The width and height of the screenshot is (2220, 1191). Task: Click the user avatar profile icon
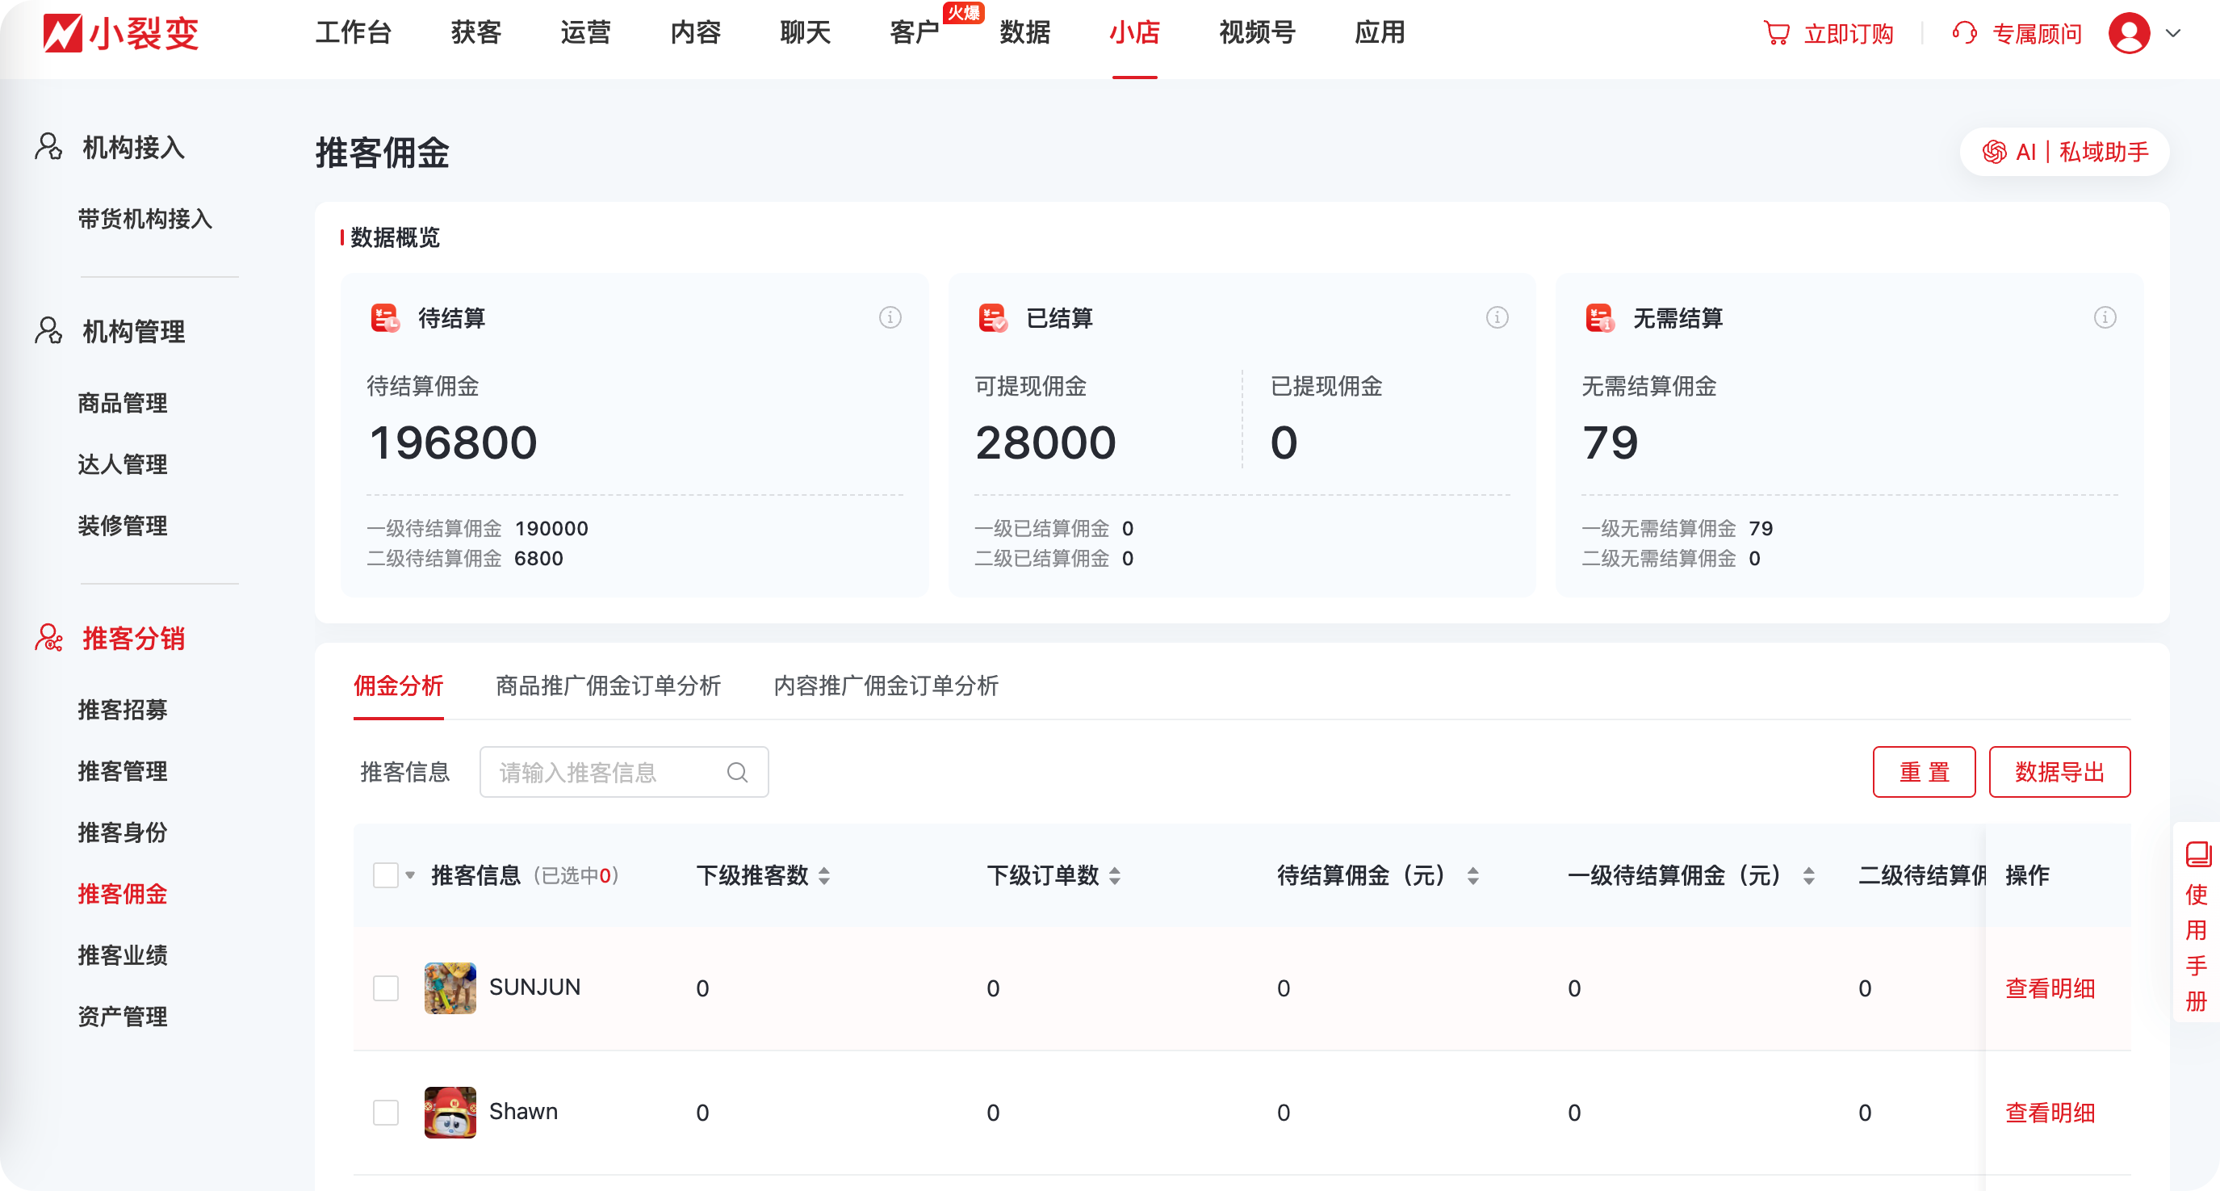coord(2129,34)
